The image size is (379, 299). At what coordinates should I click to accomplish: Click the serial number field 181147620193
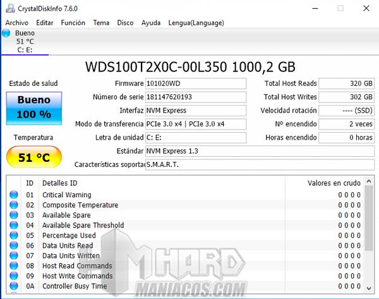pos(196,97)
